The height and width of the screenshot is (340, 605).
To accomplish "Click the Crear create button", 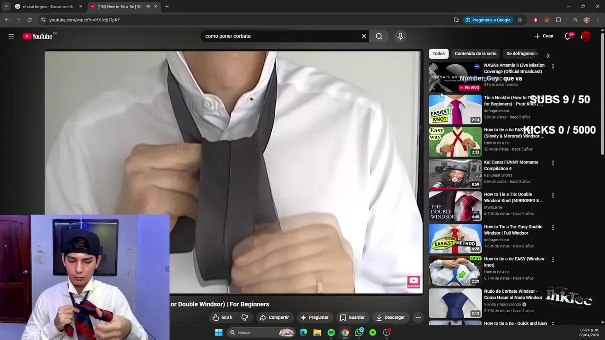I will pos(544,36).
